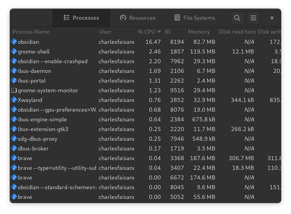Select the gnome-shell process name

(34, 52)
